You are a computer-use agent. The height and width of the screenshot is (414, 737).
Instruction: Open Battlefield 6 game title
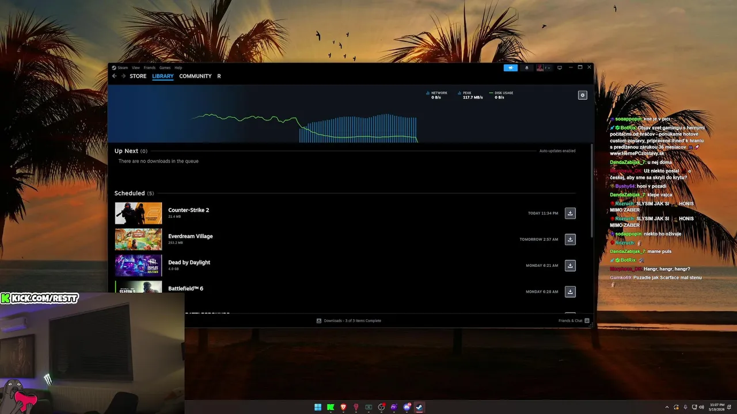pyautogui.click(x=186, y=289)
